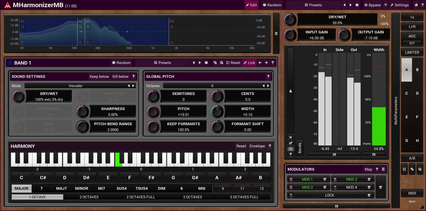Reset Band 1 settings
The image size is (426, 211).
pos(233,63)
